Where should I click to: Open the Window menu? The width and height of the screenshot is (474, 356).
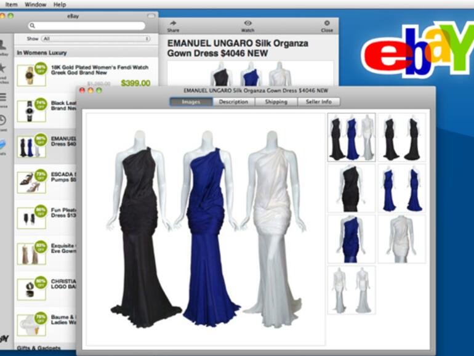[x=35, y=4]
